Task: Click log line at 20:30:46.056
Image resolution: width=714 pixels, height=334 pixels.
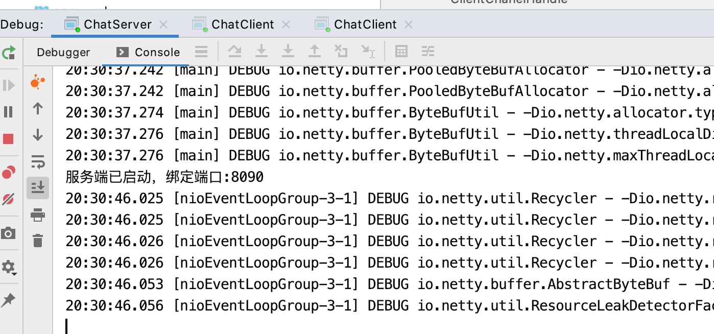Action: click(390, 305)
